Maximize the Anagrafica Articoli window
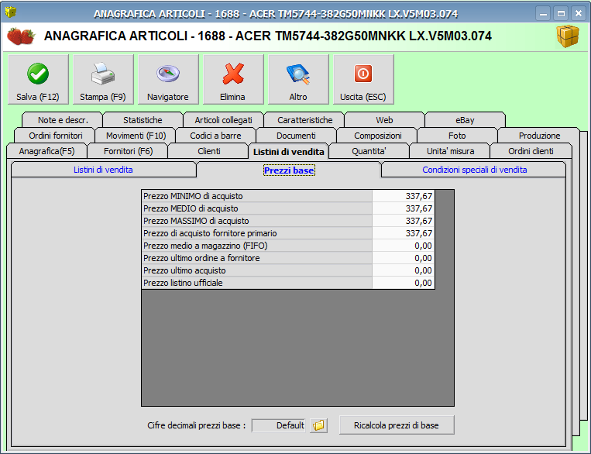The image size is (591, 454). click(561, 14)
